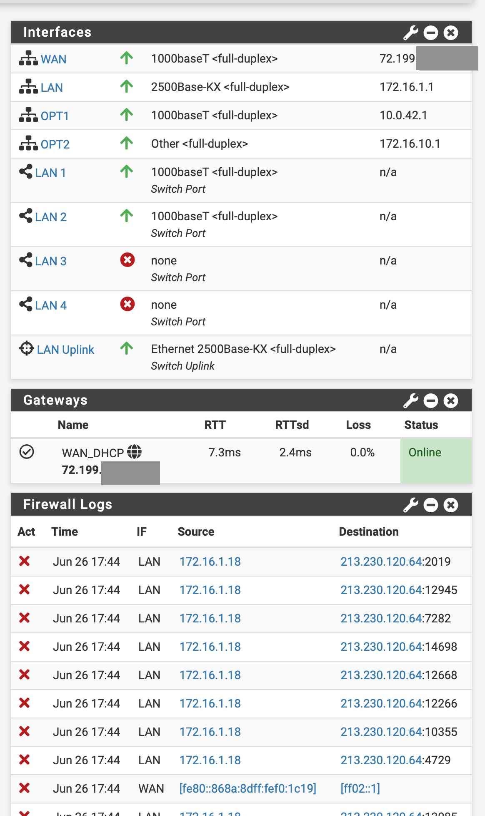The image size is (485, 816).
Task: Click the block icon for port 12945 entry
Action: click(25, 589)
